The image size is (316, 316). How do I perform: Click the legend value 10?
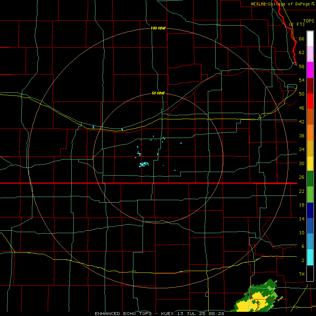tap(302, 233)
